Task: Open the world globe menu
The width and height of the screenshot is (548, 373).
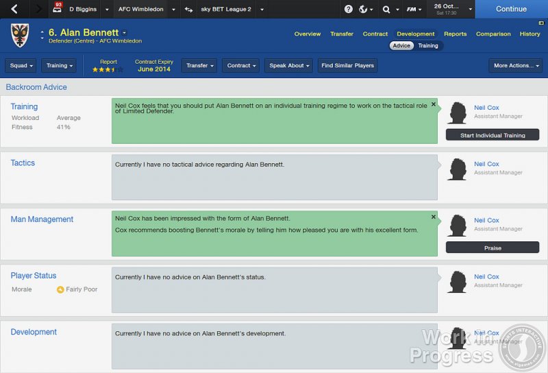Action: (366, 9)
